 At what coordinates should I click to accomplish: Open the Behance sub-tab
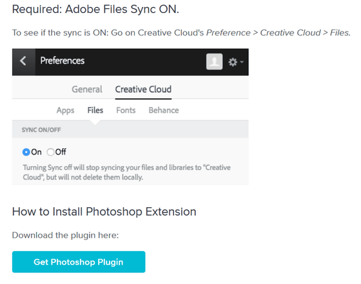(x=164, y=110)
